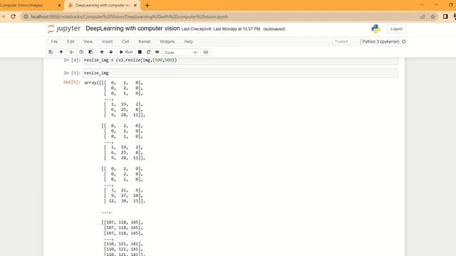Close the Computer Vision/images tab
Viewport: 456px width, 256px height.
click(x=59, y=5)
